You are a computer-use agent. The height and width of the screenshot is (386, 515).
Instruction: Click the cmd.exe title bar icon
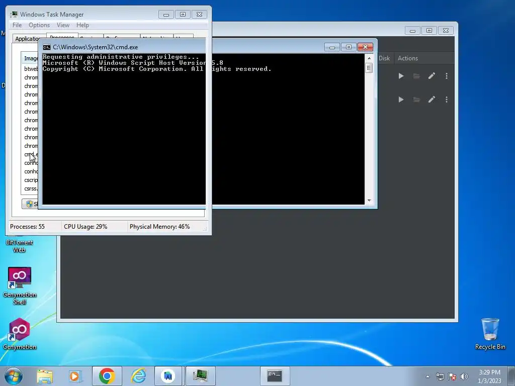47,47
